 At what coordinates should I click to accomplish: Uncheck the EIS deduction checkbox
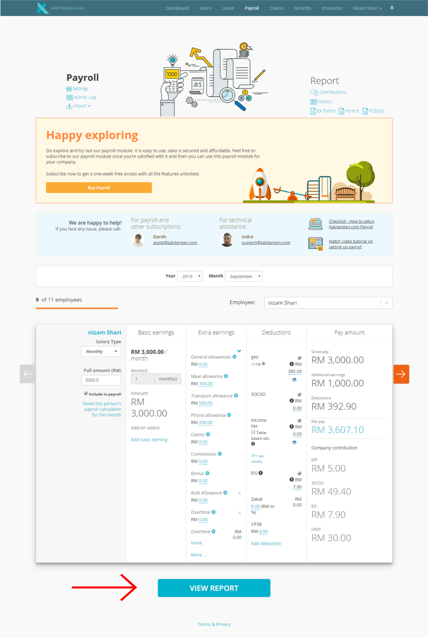click(300, 474)
